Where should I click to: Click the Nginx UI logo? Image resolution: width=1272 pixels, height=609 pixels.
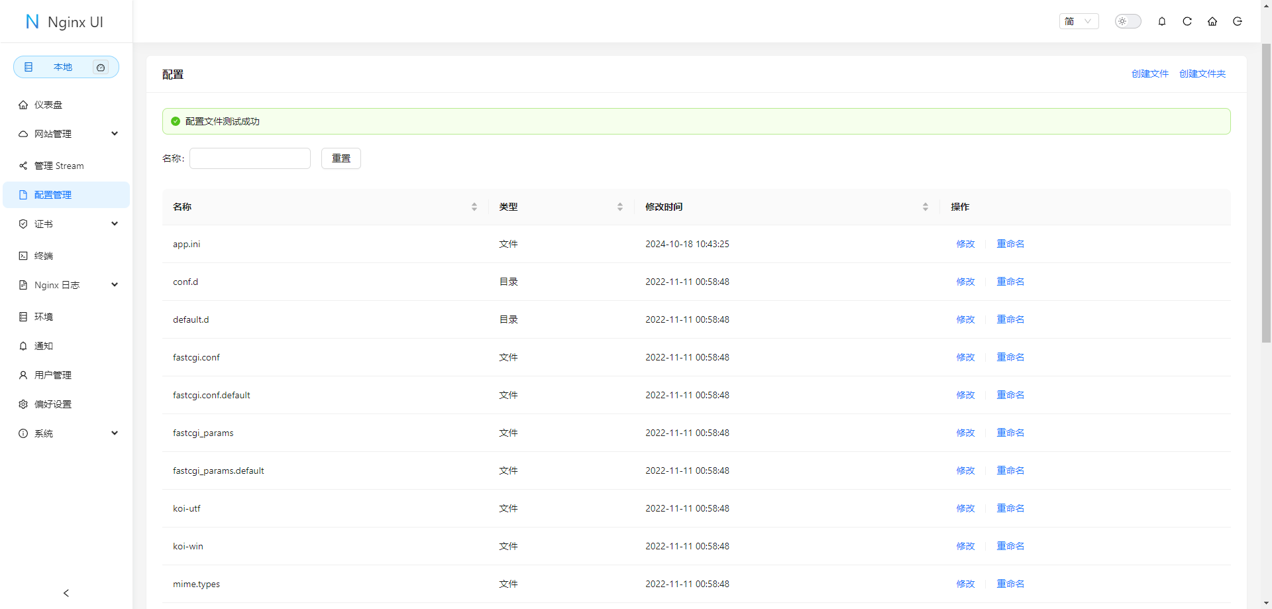click(x=65, y=22)
